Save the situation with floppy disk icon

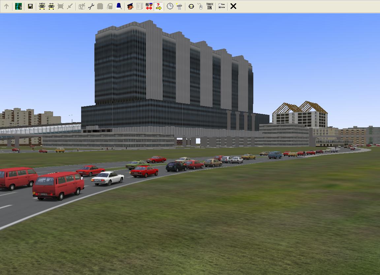click(30, 6)
